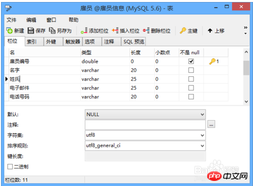Click the 另存为 (Save As) icon

point(52,31)
